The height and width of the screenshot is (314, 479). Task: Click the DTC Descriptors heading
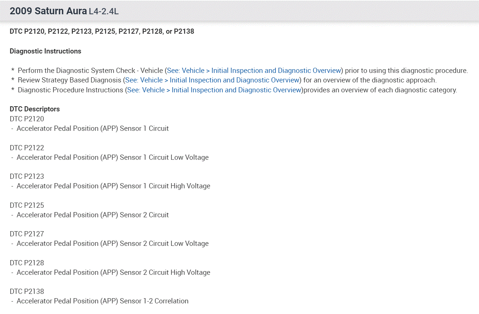coord(35,109)
